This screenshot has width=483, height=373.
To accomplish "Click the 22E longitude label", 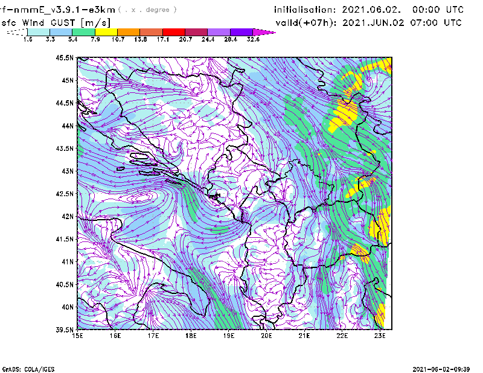I will click(342, 336).
